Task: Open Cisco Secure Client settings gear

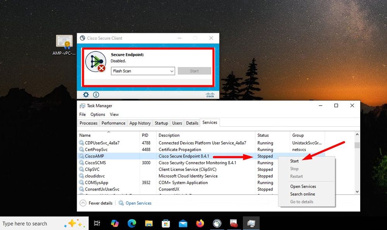Action: click(x=86, y=95)
